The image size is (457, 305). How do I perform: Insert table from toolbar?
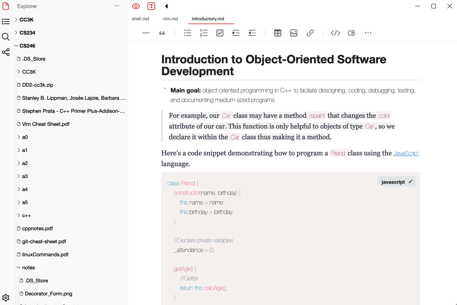(278, 33)
